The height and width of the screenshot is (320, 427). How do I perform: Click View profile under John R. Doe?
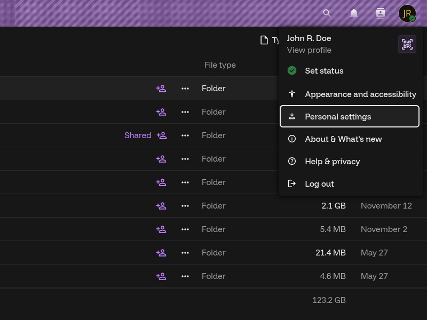[309, 50]
